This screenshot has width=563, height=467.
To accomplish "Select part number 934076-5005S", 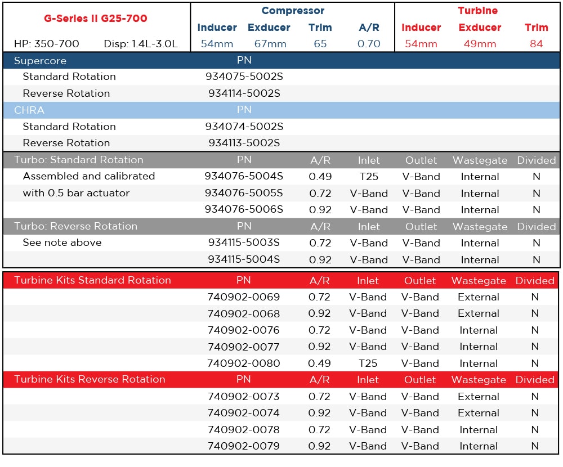I will click(x=244, y=193).
